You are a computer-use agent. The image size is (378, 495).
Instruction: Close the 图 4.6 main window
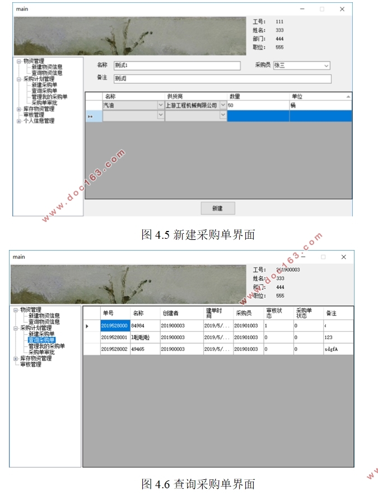344,257
